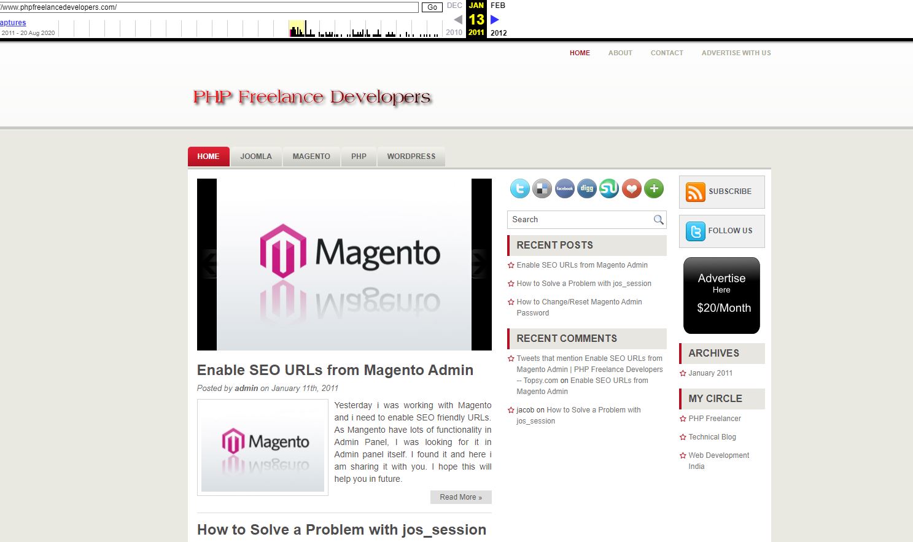
Task: Switch to the WordPress category tab
Action: [x=411, y=157]
